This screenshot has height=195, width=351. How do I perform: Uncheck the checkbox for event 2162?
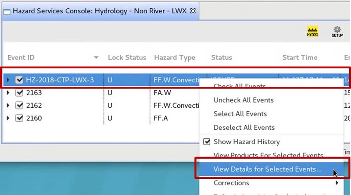[x=19, y=105]
